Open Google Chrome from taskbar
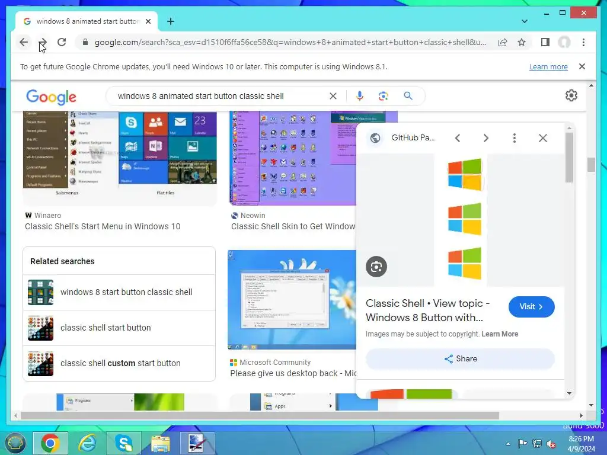 (x=50, y=443)
